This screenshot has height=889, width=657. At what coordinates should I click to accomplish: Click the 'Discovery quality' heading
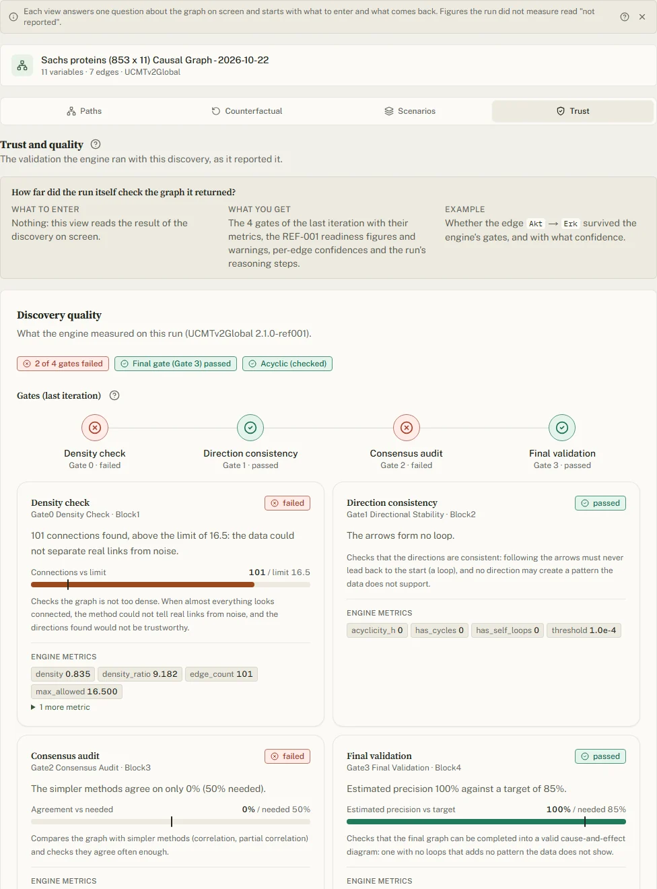[59, 315]
